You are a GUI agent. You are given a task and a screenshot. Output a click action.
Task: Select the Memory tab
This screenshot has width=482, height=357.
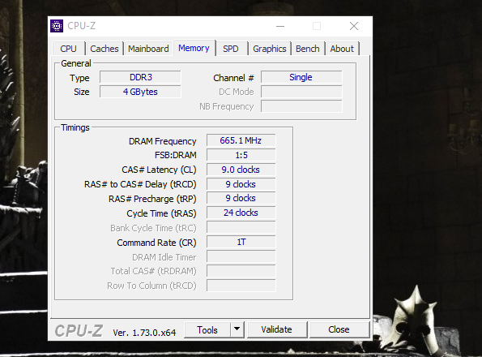(x=194, y=48)
